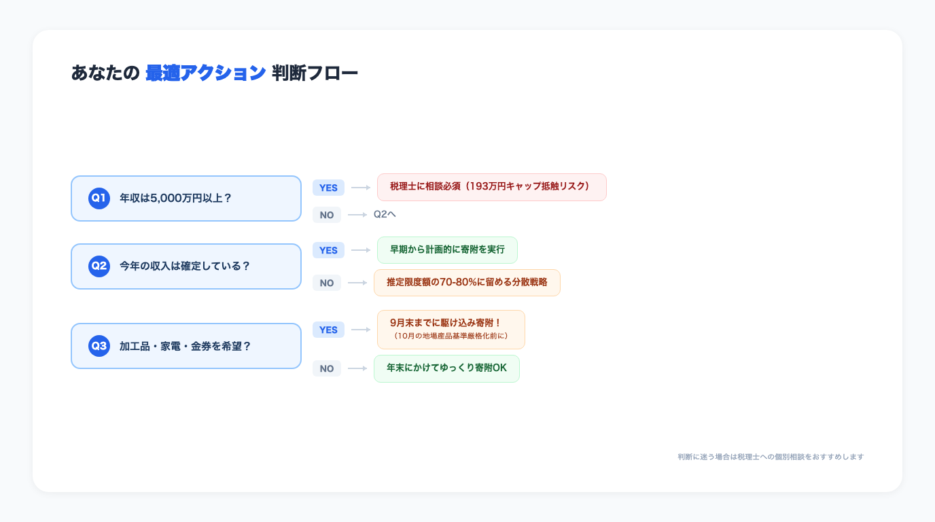Click the arrow leading to the 分散戦略 box
Viewport: 935px width, 522px height.
pos(356,283)
